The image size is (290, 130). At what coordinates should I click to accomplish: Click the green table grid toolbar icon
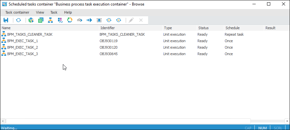(41, 20)
